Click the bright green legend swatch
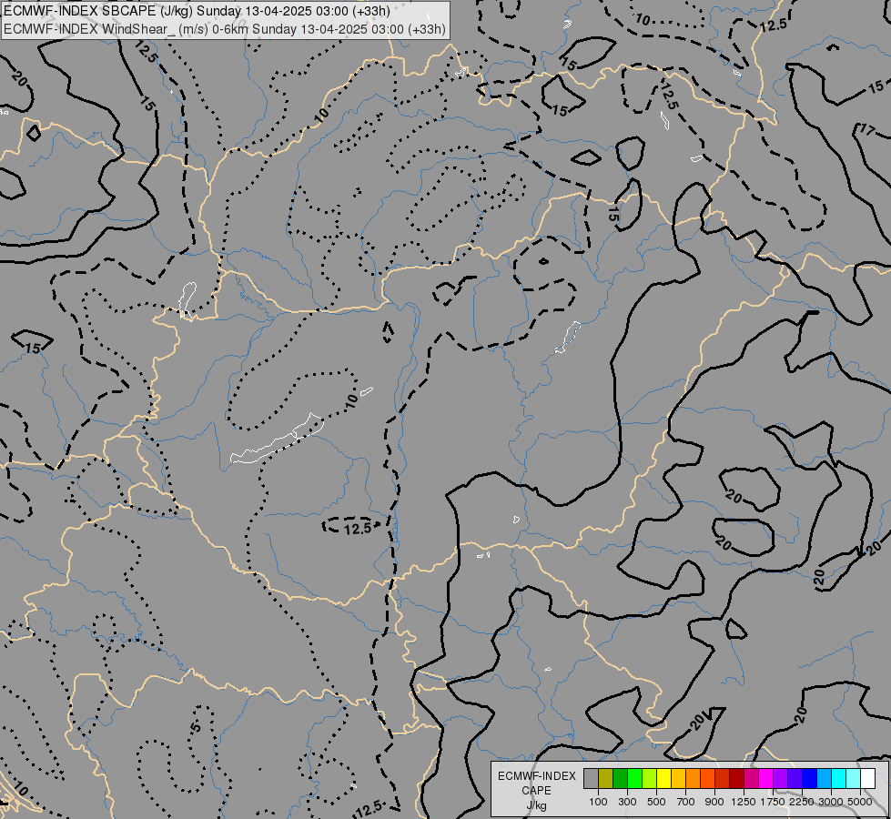The image size is (891, 819). pos(634,779)
